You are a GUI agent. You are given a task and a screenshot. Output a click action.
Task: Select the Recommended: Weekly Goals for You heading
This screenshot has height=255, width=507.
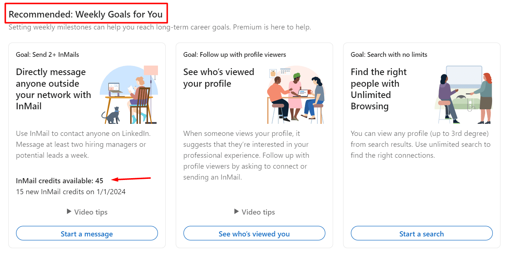click(x=86, y=15)
